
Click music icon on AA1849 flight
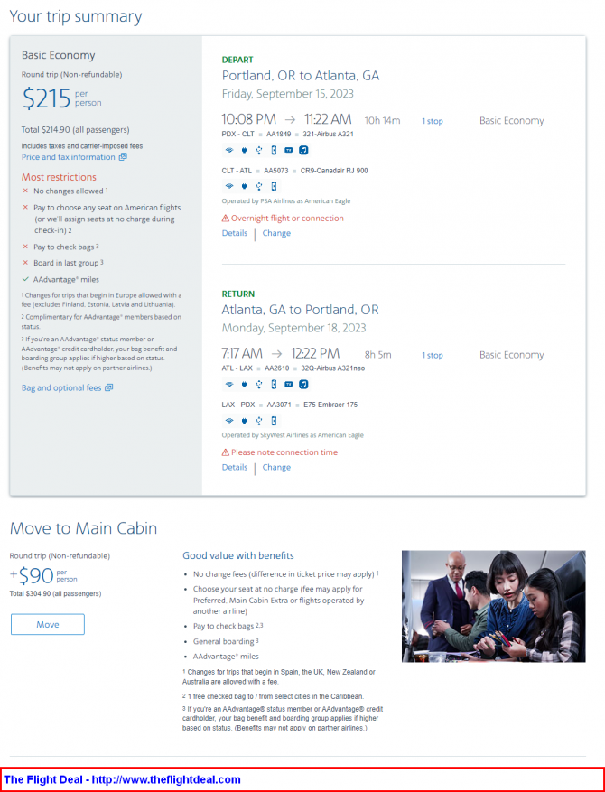click(x=303, y=150)
